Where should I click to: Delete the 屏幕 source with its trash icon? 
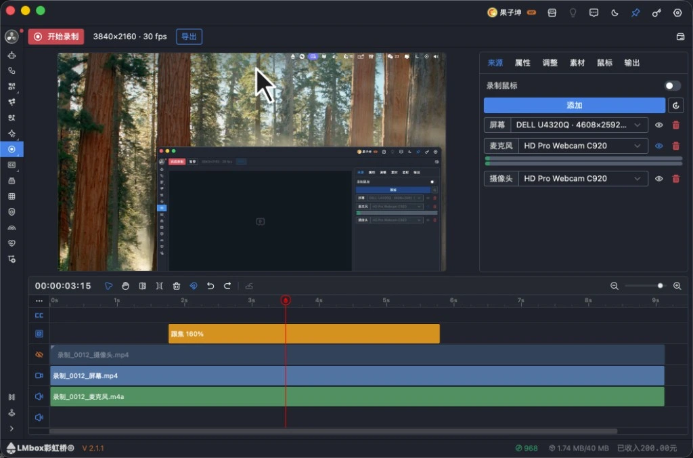pos(676,125)
